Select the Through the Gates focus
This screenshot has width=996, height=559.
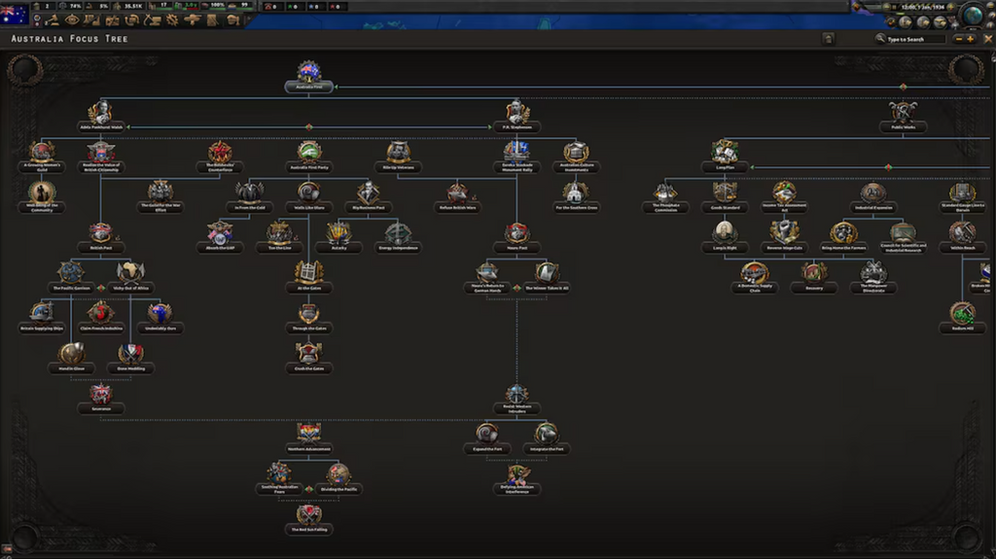coord(308,318)
